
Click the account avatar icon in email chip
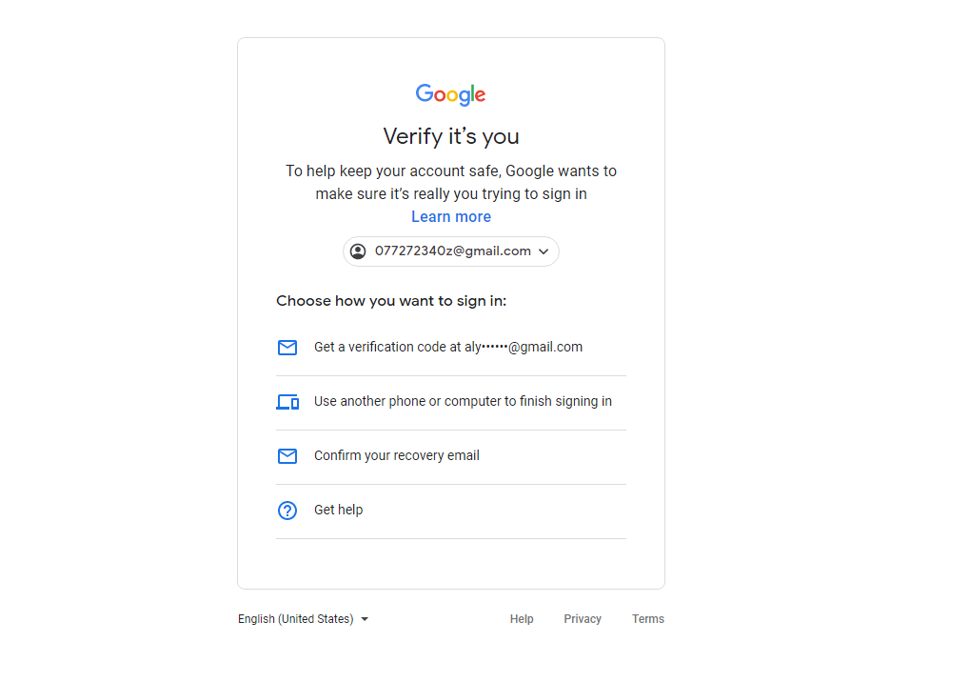(x=358, y=251)
